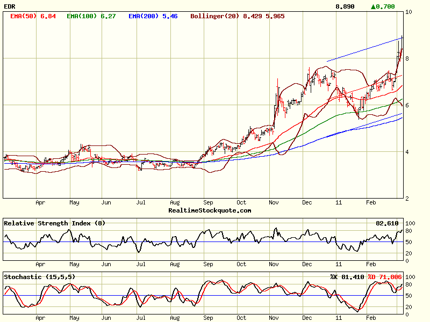Select the 4 label on price axis
This screenshot has width=430, height=322.
[x=407, y=152]
